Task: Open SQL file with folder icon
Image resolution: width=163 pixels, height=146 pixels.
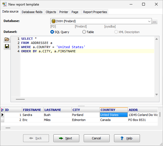Action: point(7,39)
